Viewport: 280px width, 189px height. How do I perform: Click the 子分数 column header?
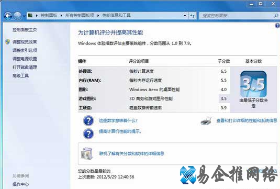click(x=224, y=61)
